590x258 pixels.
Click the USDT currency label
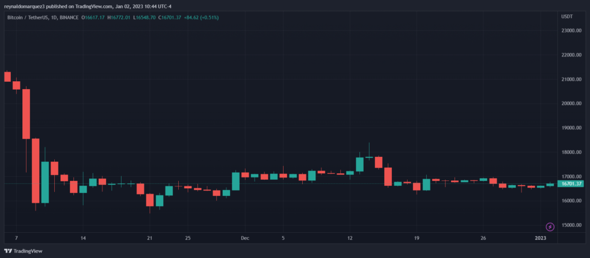click(x=567, y=17)
